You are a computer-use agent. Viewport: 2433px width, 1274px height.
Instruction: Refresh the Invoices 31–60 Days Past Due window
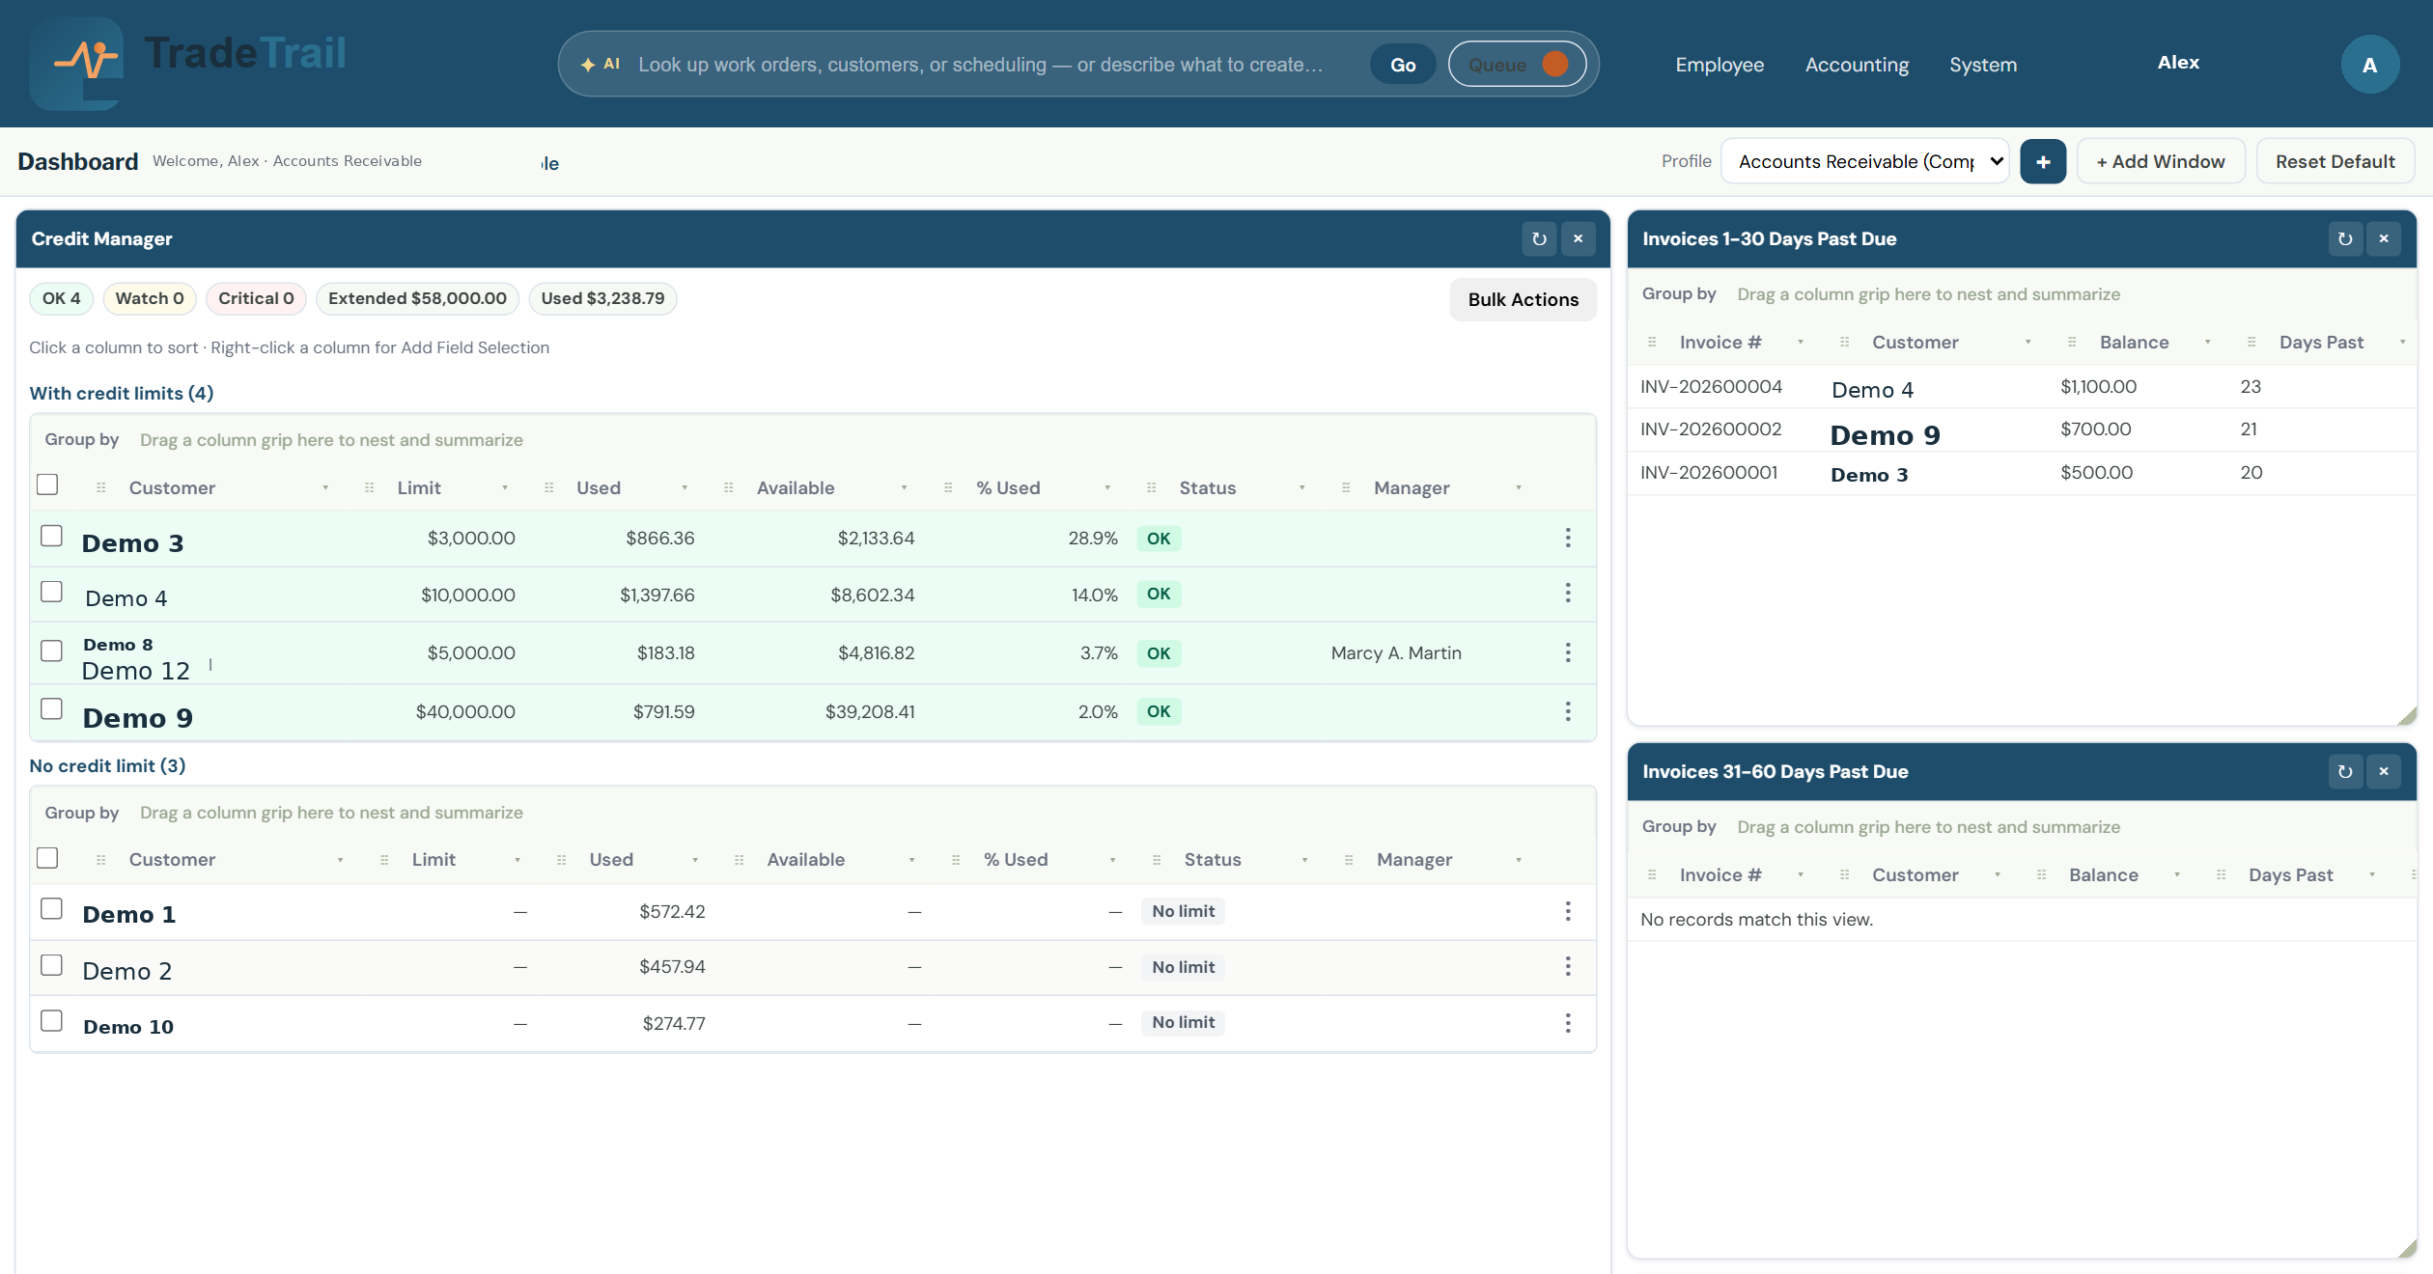[x=2345, y=772]
